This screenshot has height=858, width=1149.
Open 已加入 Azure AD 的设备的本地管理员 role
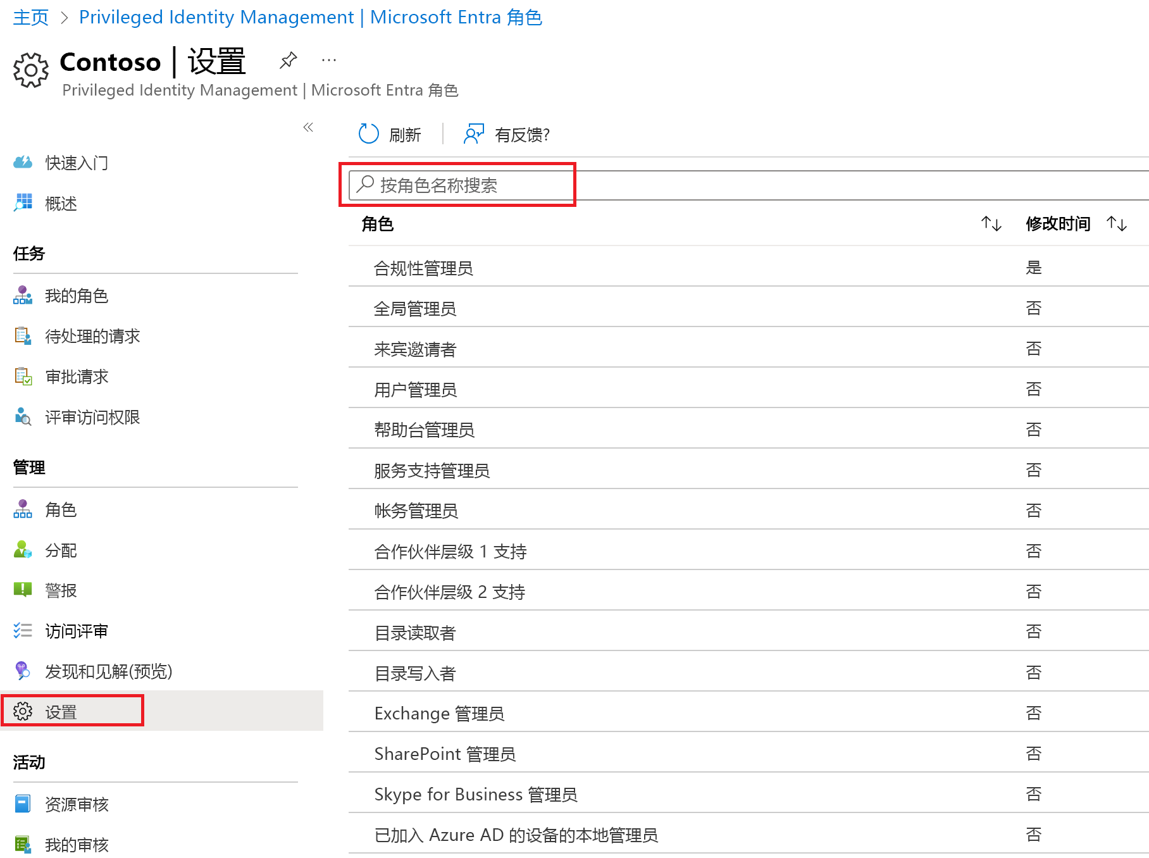[x=748, y=835]
